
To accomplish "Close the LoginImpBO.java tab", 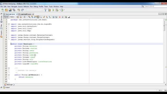I will [33, 14].
